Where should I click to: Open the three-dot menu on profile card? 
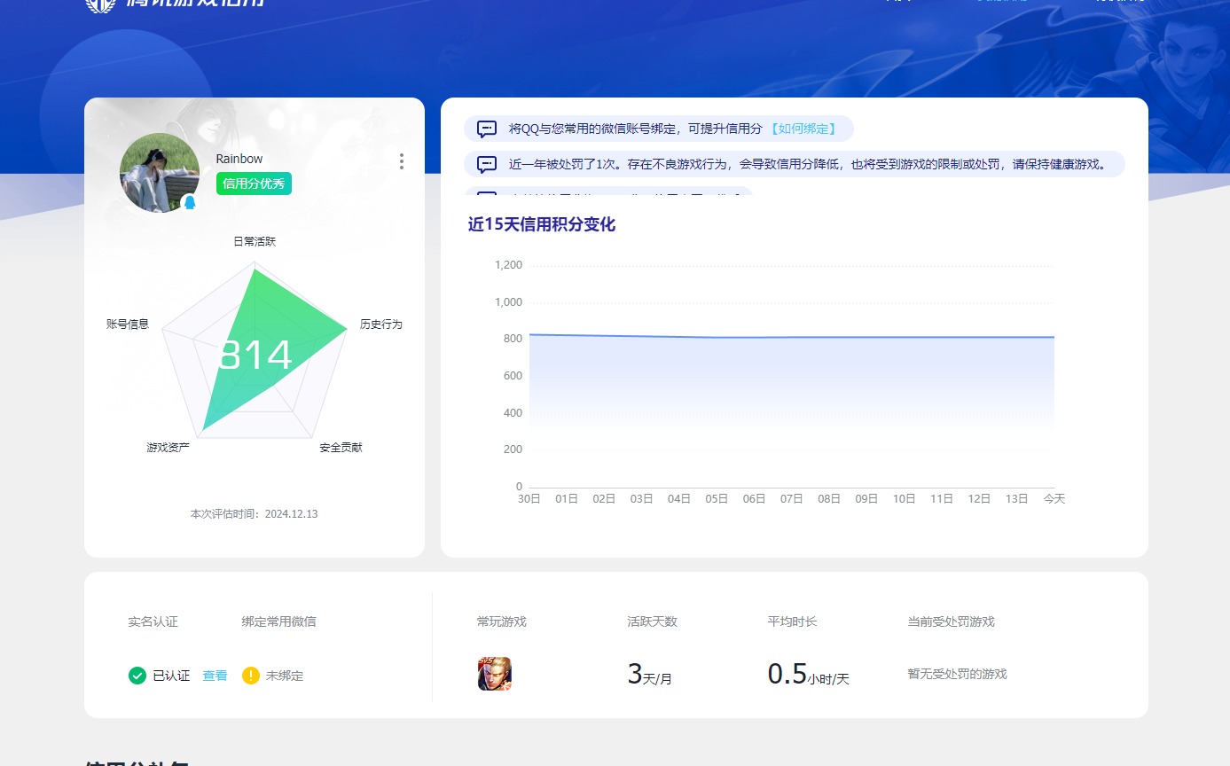402,161
